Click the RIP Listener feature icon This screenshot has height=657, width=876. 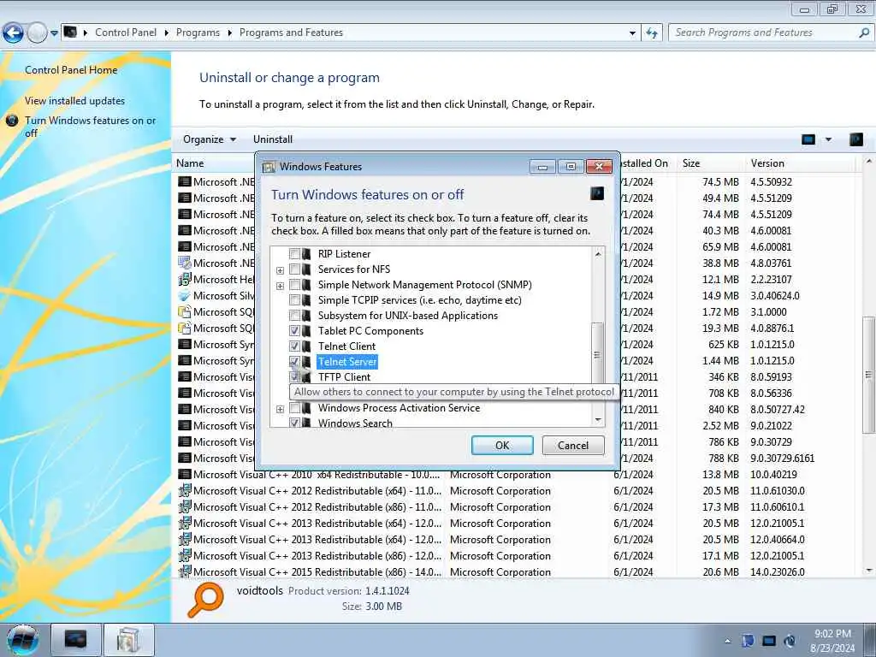pos(307,253)
